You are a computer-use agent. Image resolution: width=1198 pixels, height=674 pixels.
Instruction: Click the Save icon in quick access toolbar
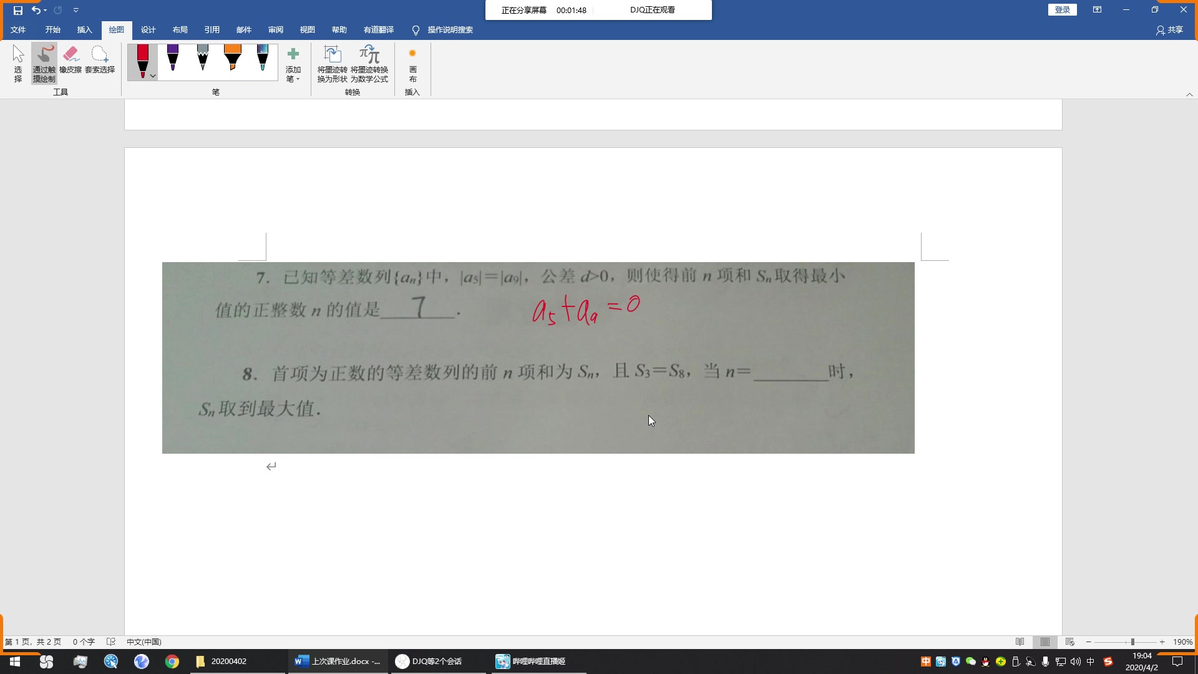click(17, 10)
